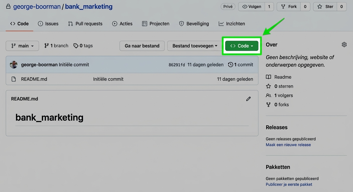Open the Initiële commit message in header row
Screen dimensions: 353x192
click(74, 65)
